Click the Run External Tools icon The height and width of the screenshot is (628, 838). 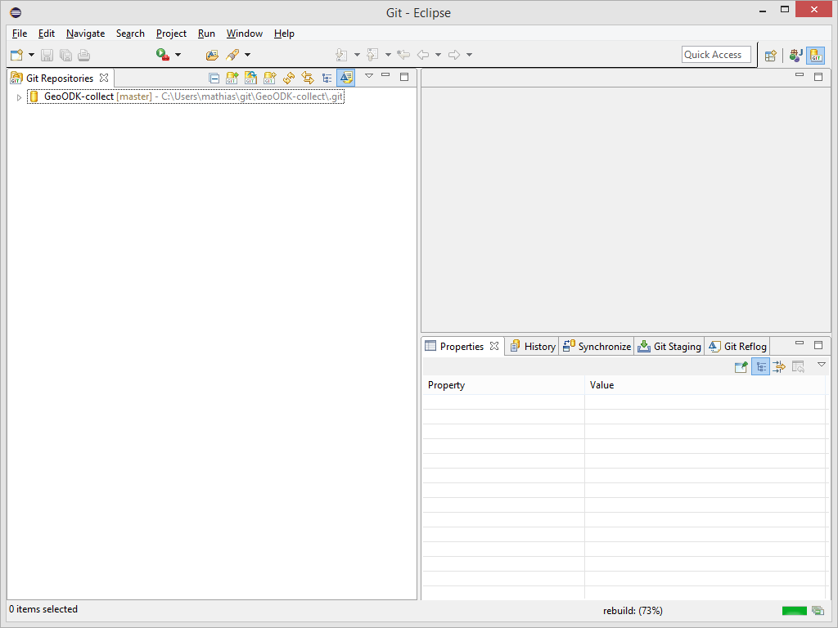(163, 55)
